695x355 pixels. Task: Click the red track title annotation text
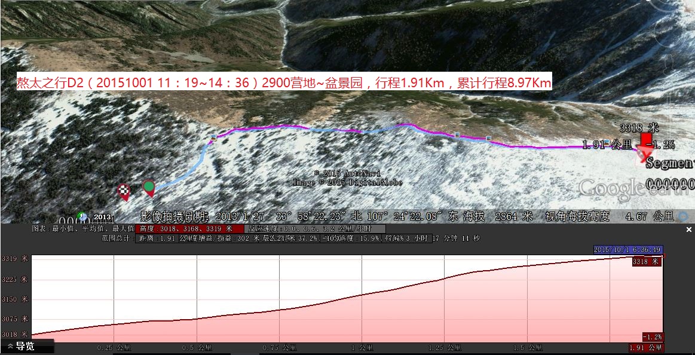[x=284, y=83]
